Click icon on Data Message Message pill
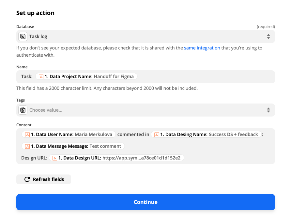Viewport: 291px width, 222px height. (27, 146)
